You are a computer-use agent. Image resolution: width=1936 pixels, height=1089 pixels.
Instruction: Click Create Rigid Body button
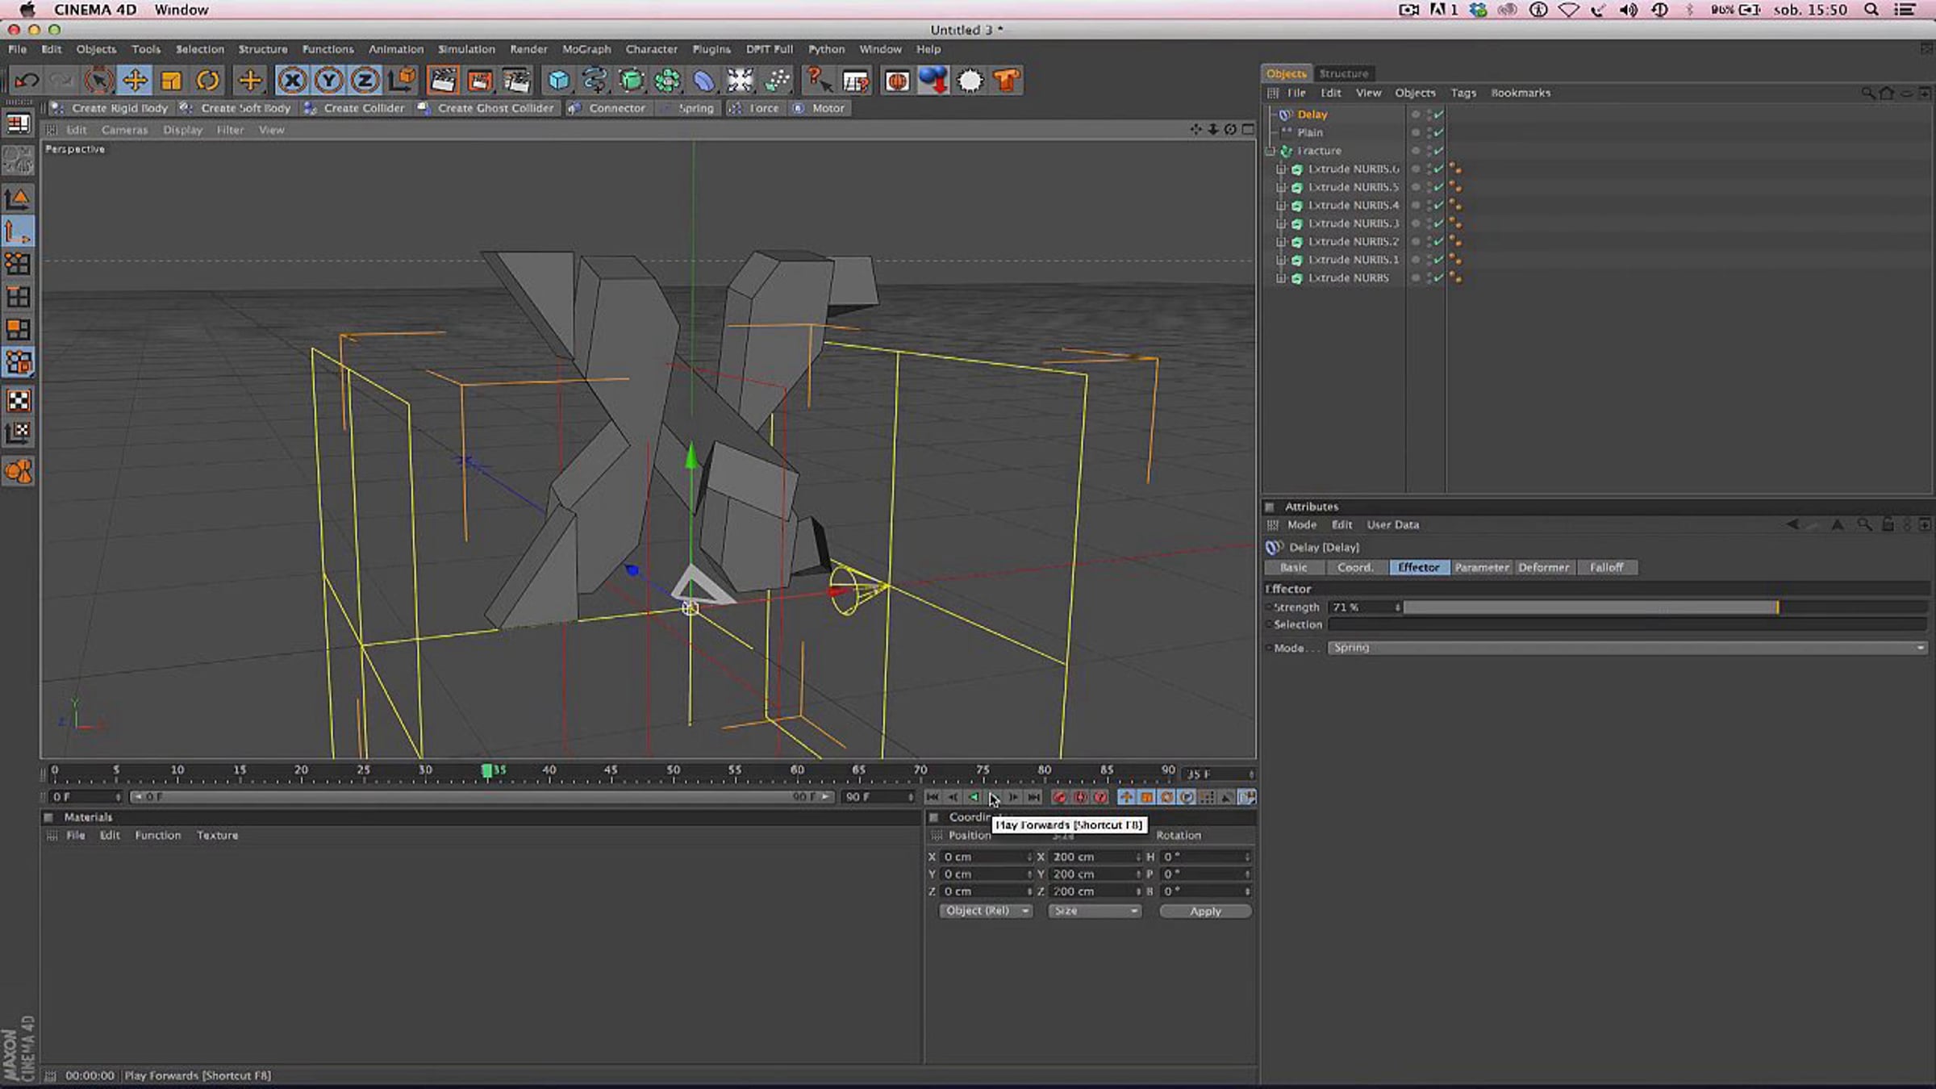click(110, 108)
